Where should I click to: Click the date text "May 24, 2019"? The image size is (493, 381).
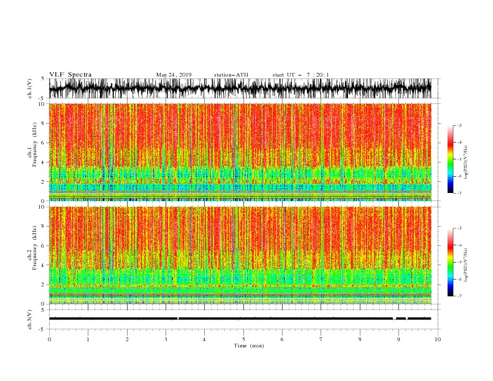[x=174, y=75]
